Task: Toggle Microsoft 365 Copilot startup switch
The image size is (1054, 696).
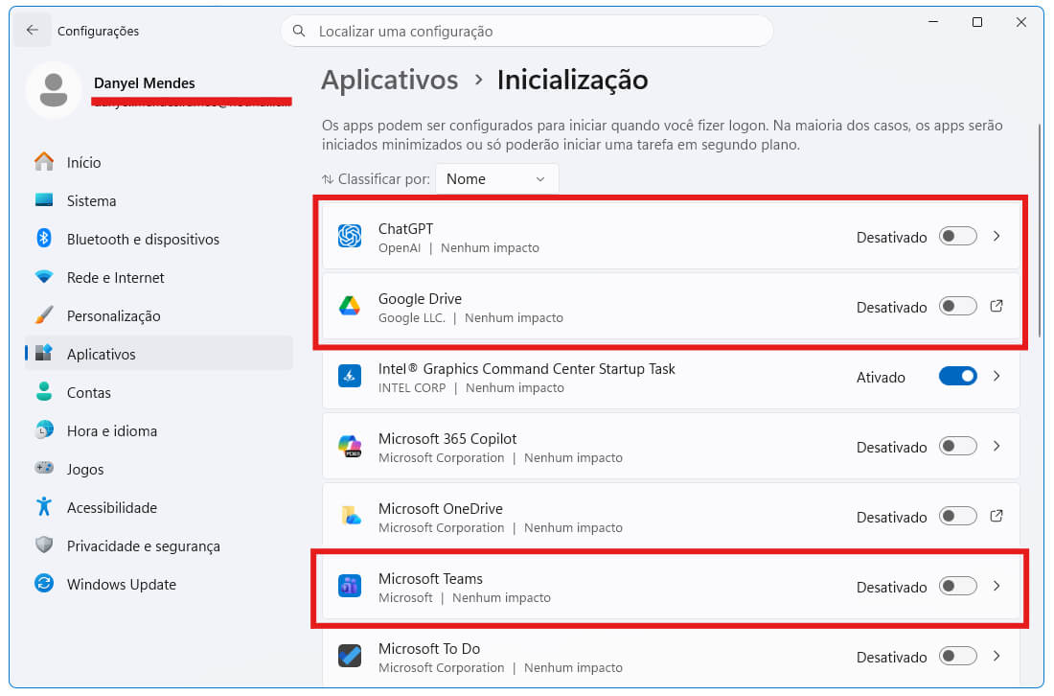Action: pyautogui.click(x=958, y=446)
